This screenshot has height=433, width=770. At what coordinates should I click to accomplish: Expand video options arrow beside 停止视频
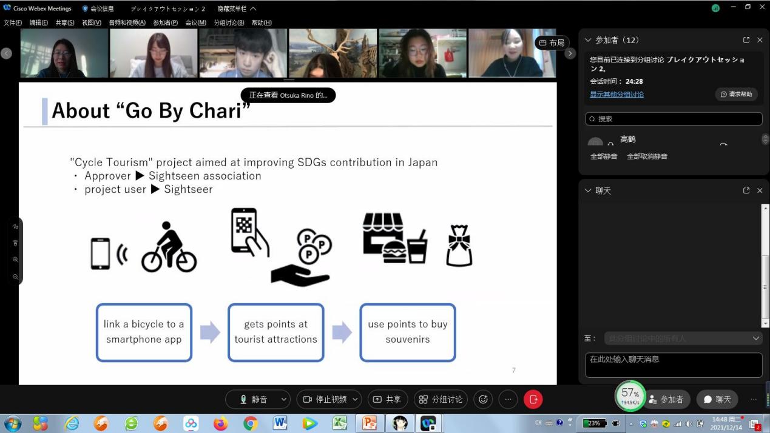[x=356, y=399]
